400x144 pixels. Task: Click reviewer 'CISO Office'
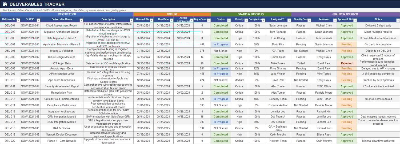click(x=324, y=86)
